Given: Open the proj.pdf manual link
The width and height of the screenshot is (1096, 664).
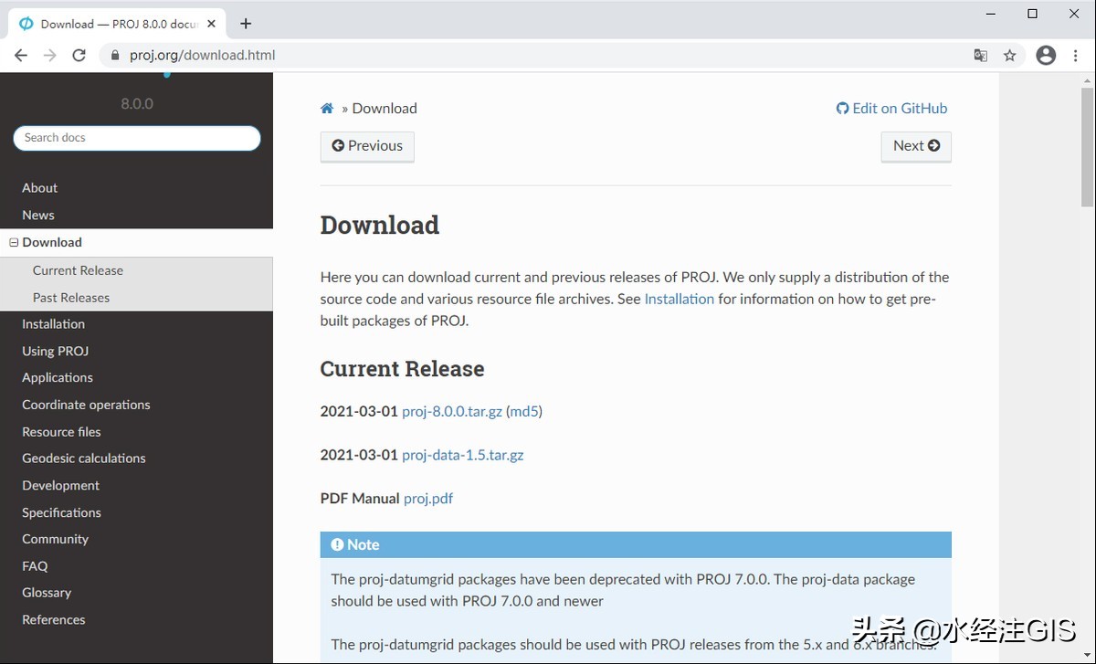Looking at the screenshot, I should pyautogui.click(x=428, y=499).
